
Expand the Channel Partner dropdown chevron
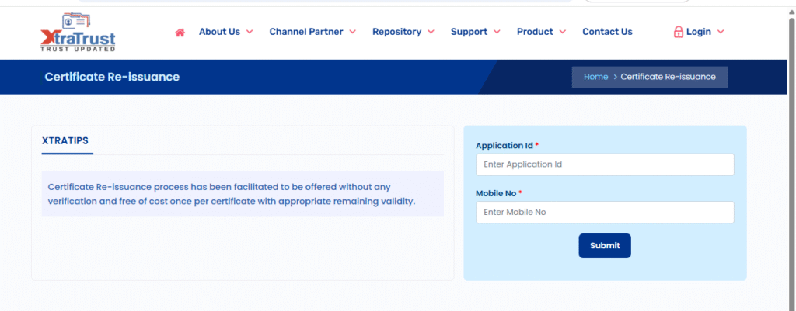[352, 32]
